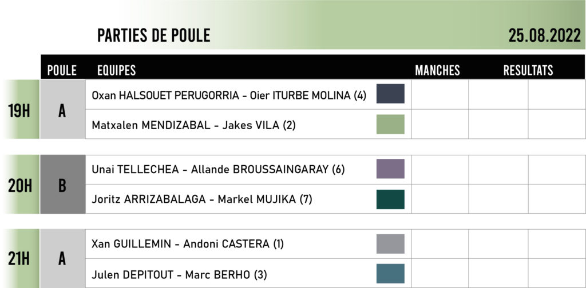
Task: Select the dark teal swatch for Arrizabalaga - Mujika
Action: 390,199
